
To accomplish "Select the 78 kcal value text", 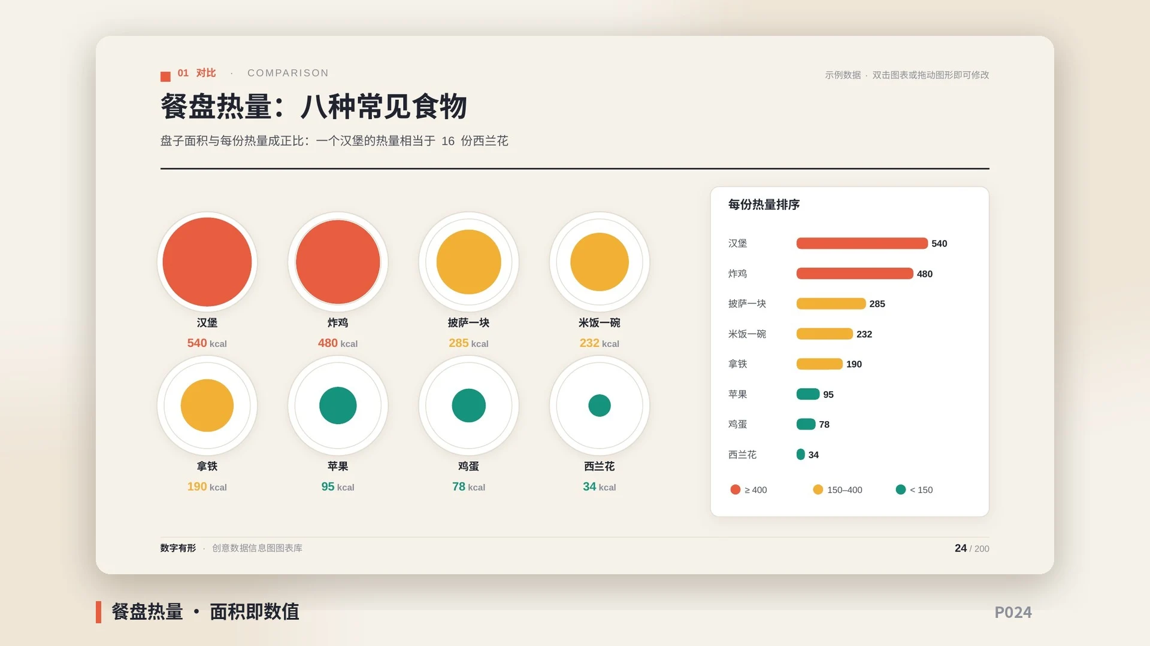I will point(468,487).
